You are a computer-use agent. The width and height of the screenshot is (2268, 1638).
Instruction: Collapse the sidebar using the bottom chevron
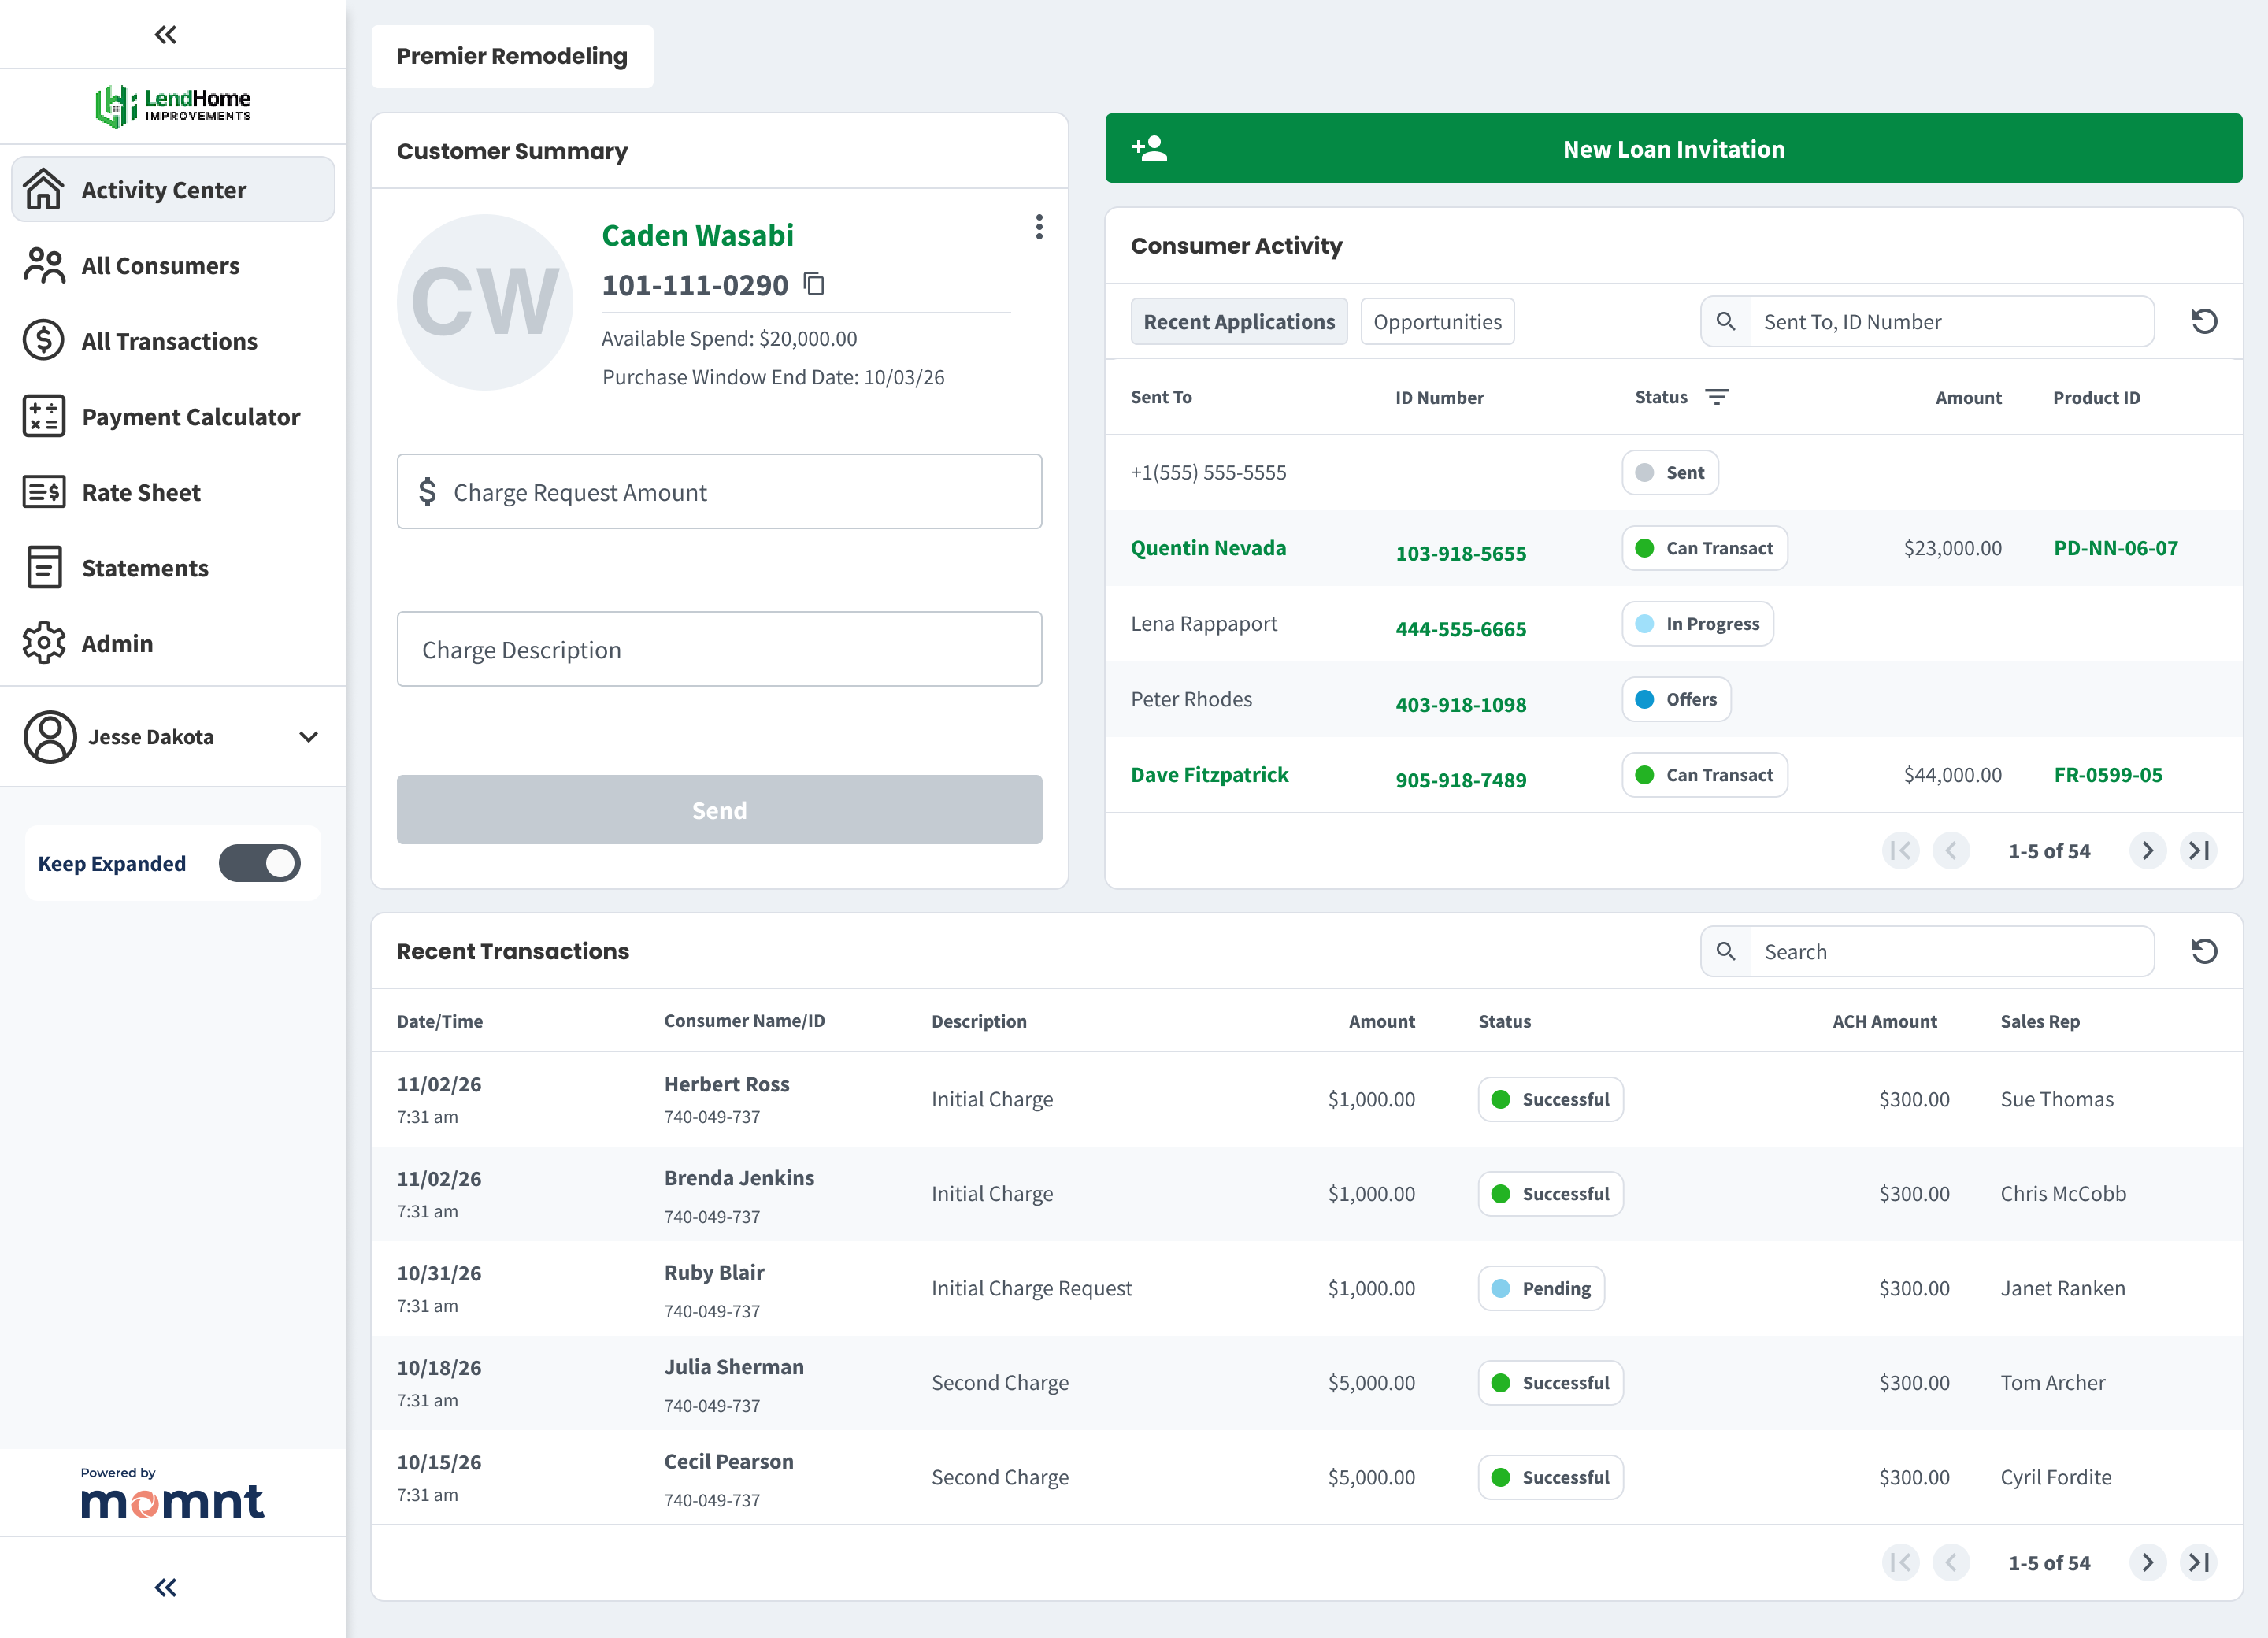[165, 1587]
